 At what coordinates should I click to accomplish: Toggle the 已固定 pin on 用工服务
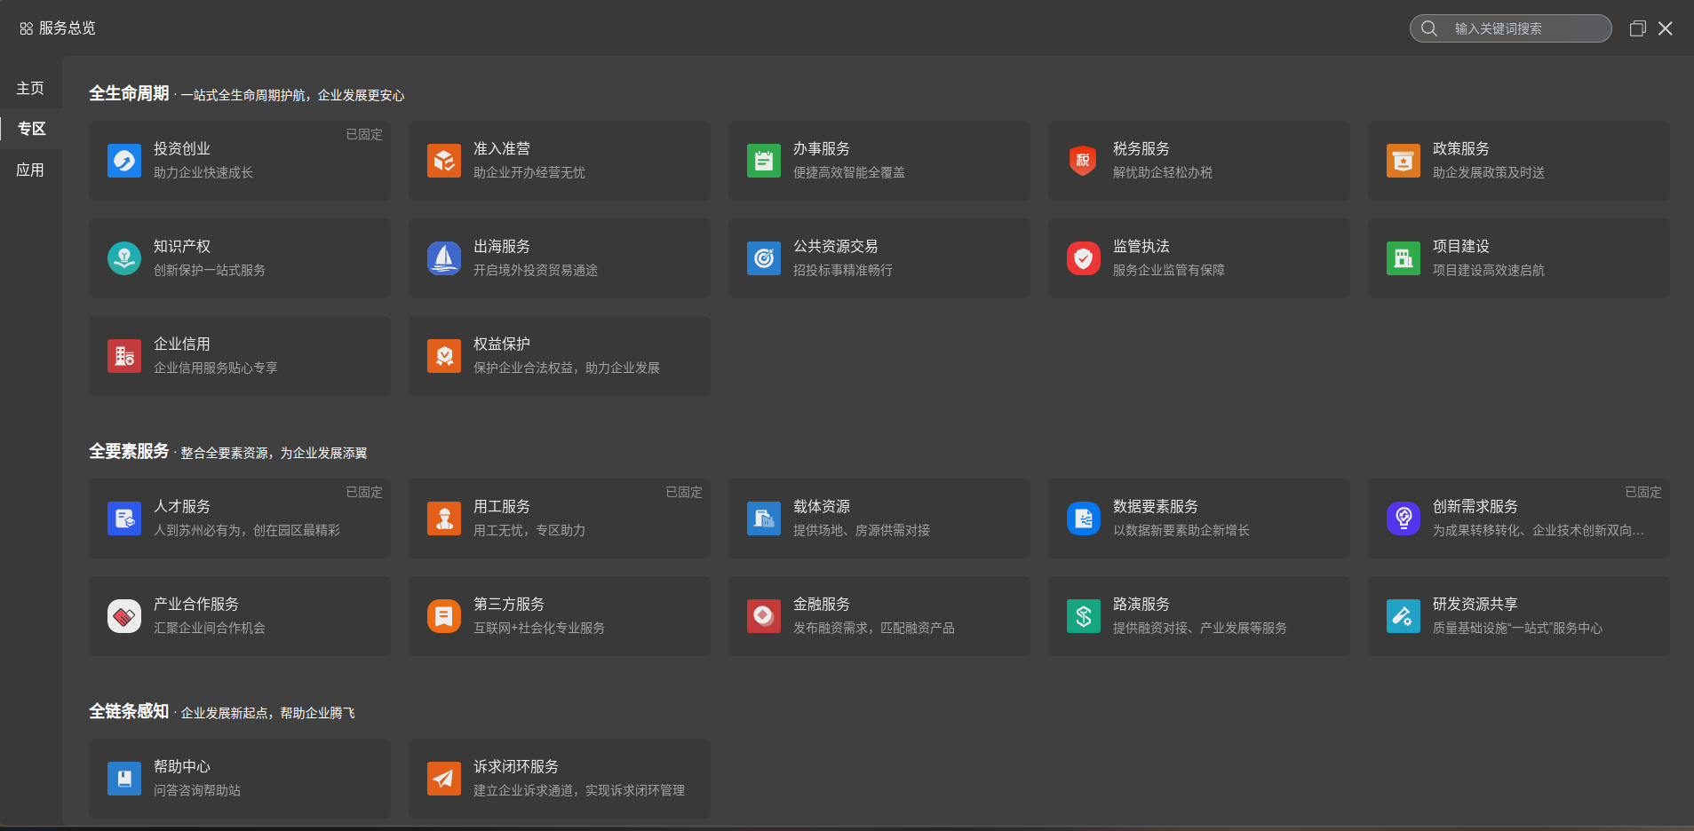click(684, 492)
